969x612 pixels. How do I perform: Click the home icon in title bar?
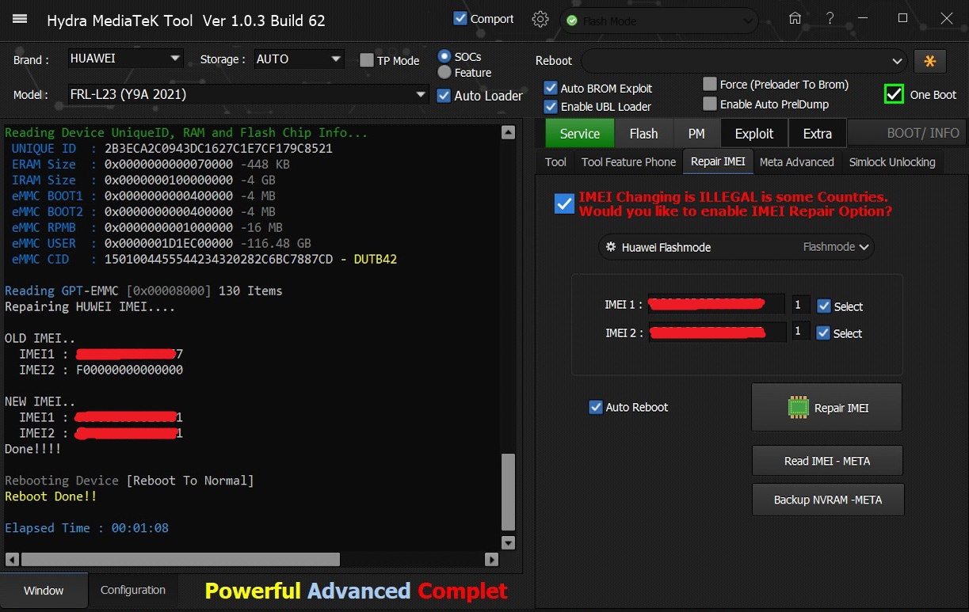(795, 19)
